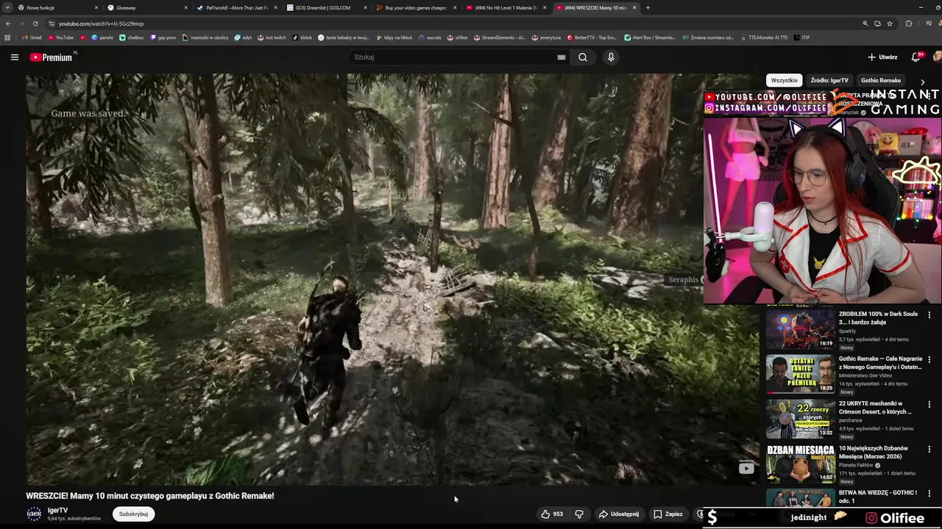Reload the page in the browser toolbar
This screenshot has height=529, width=942.
tap(35, 24)
